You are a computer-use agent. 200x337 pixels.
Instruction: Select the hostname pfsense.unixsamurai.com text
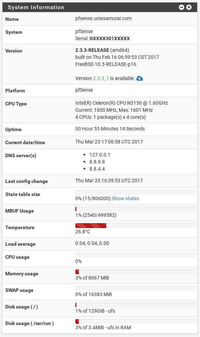104,18
